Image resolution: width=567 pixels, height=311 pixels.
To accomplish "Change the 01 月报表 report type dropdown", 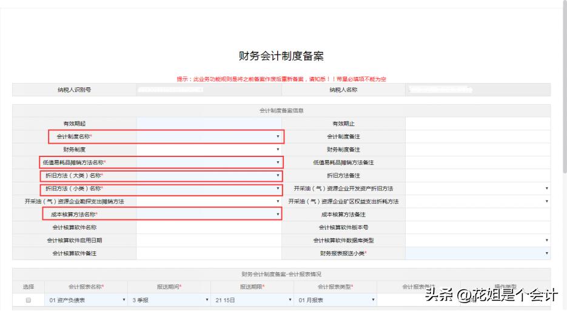I will tap(335, 300).
